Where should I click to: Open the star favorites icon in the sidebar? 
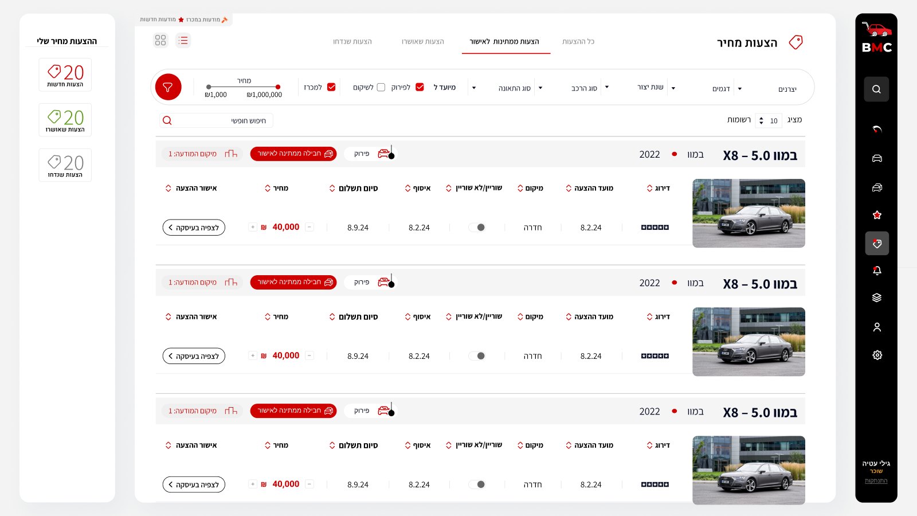point(877,215)
